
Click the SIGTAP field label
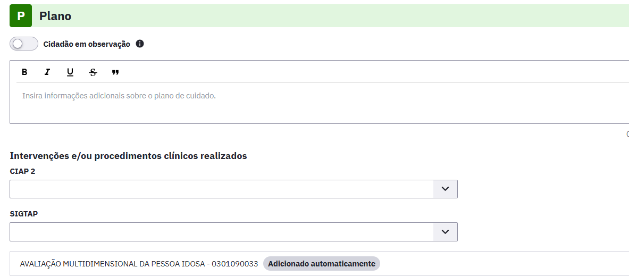coord(24,214)
